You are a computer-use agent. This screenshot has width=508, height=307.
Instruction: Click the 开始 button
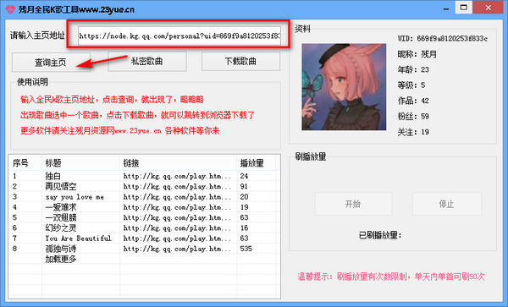[353, 204]
